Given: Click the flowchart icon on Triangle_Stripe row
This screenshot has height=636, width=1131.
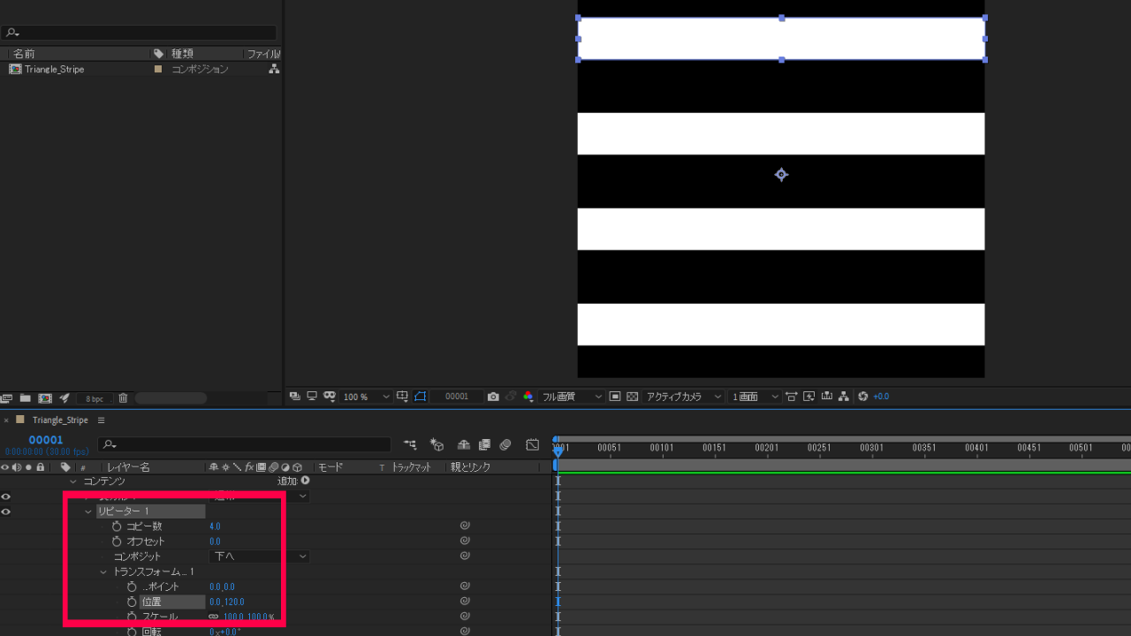Looking at the screenshot, I should 274,69.
